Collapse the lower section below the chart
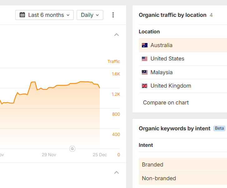Viewport: 227px width, 188px height. coord(117,172)
